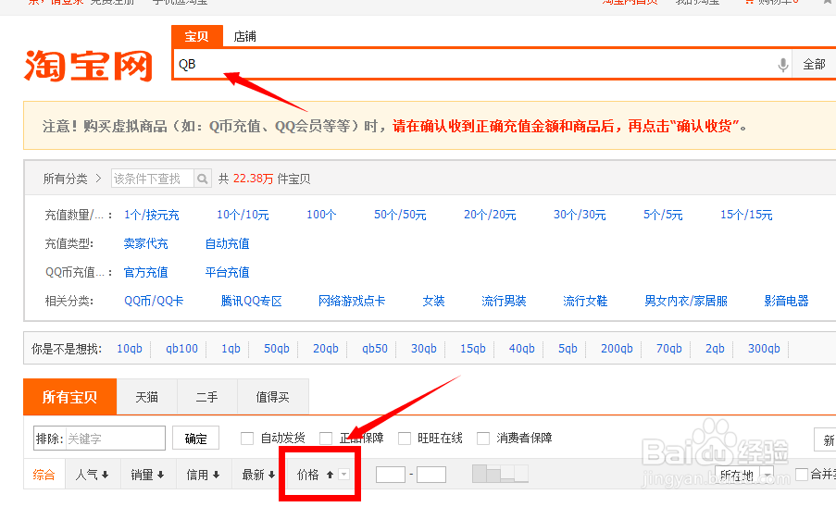Image resolution: width=836 pixels, height=507 pixels.
Task: Filter by 20个/20元
Action: point(490,215)
